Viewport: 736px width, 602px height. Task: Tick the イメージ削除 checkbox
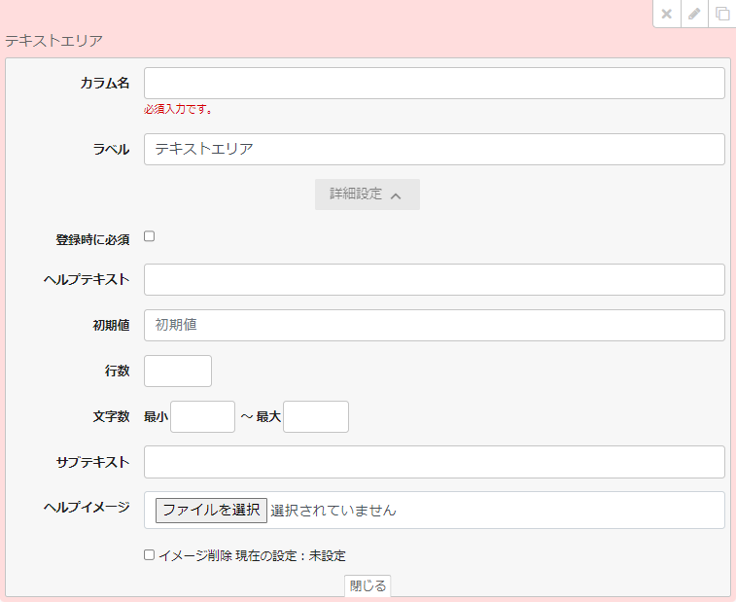point(150,555)
